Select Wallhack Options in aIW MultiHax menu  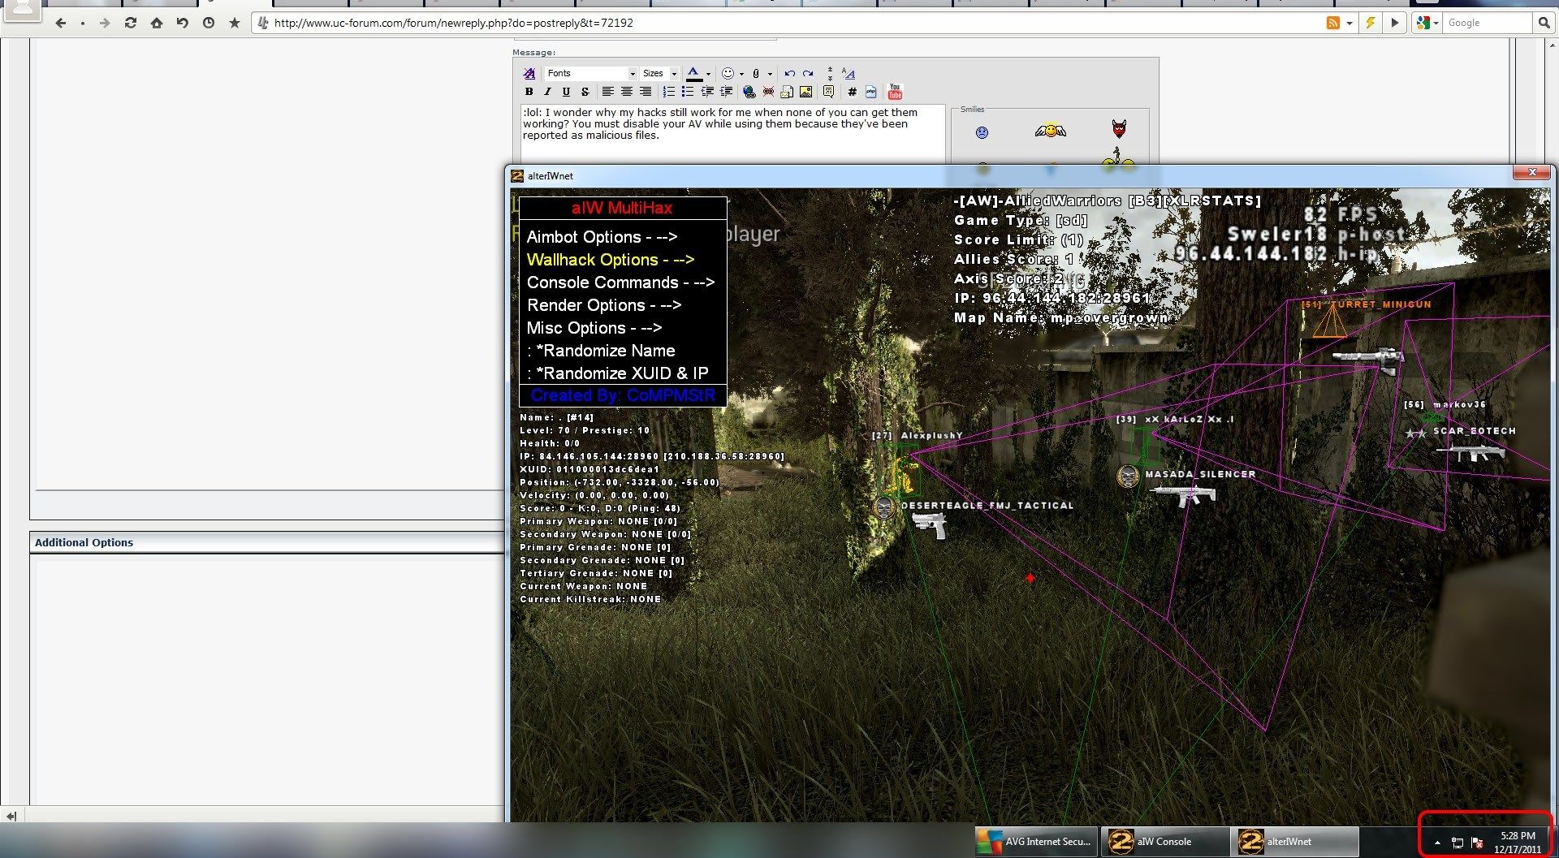(x=610, y=260)
